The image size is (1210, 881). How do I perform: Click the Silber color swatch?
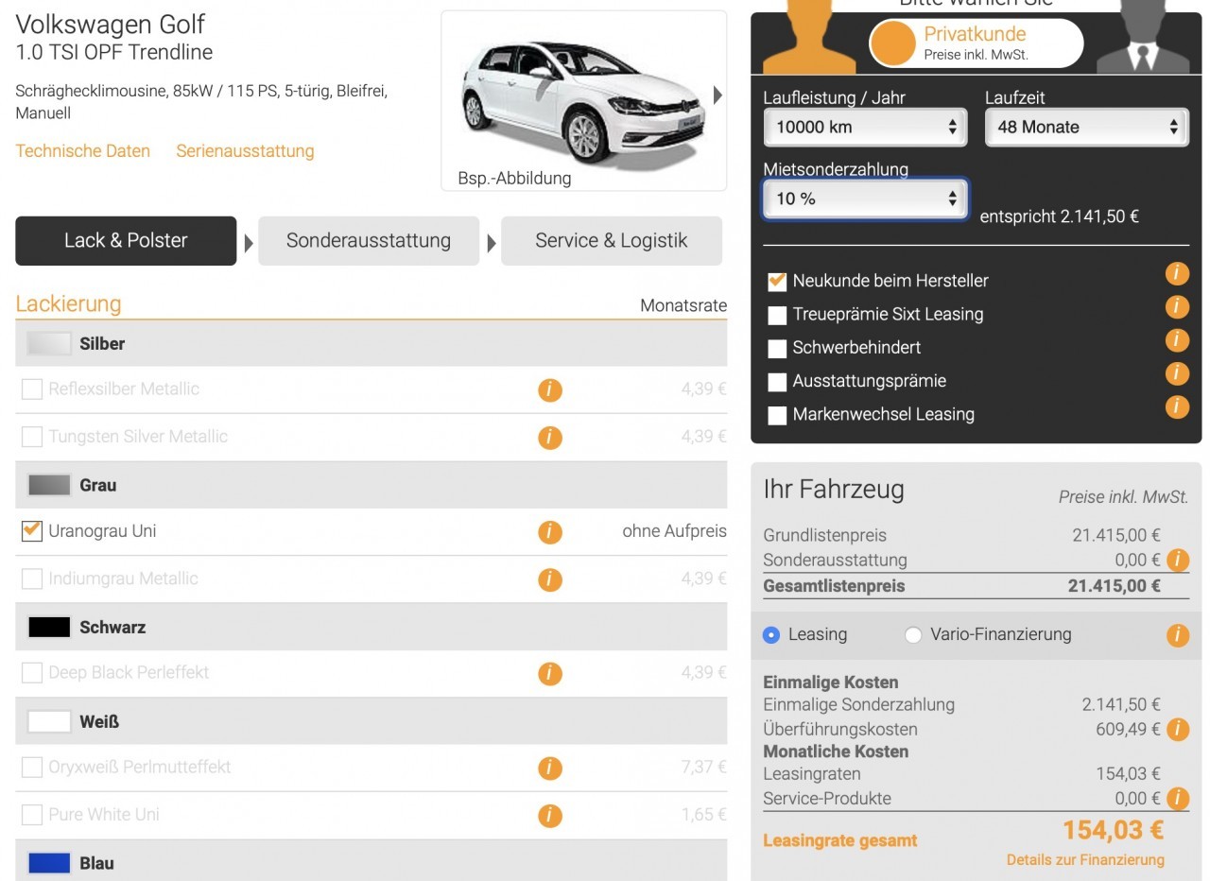[49, 344]
